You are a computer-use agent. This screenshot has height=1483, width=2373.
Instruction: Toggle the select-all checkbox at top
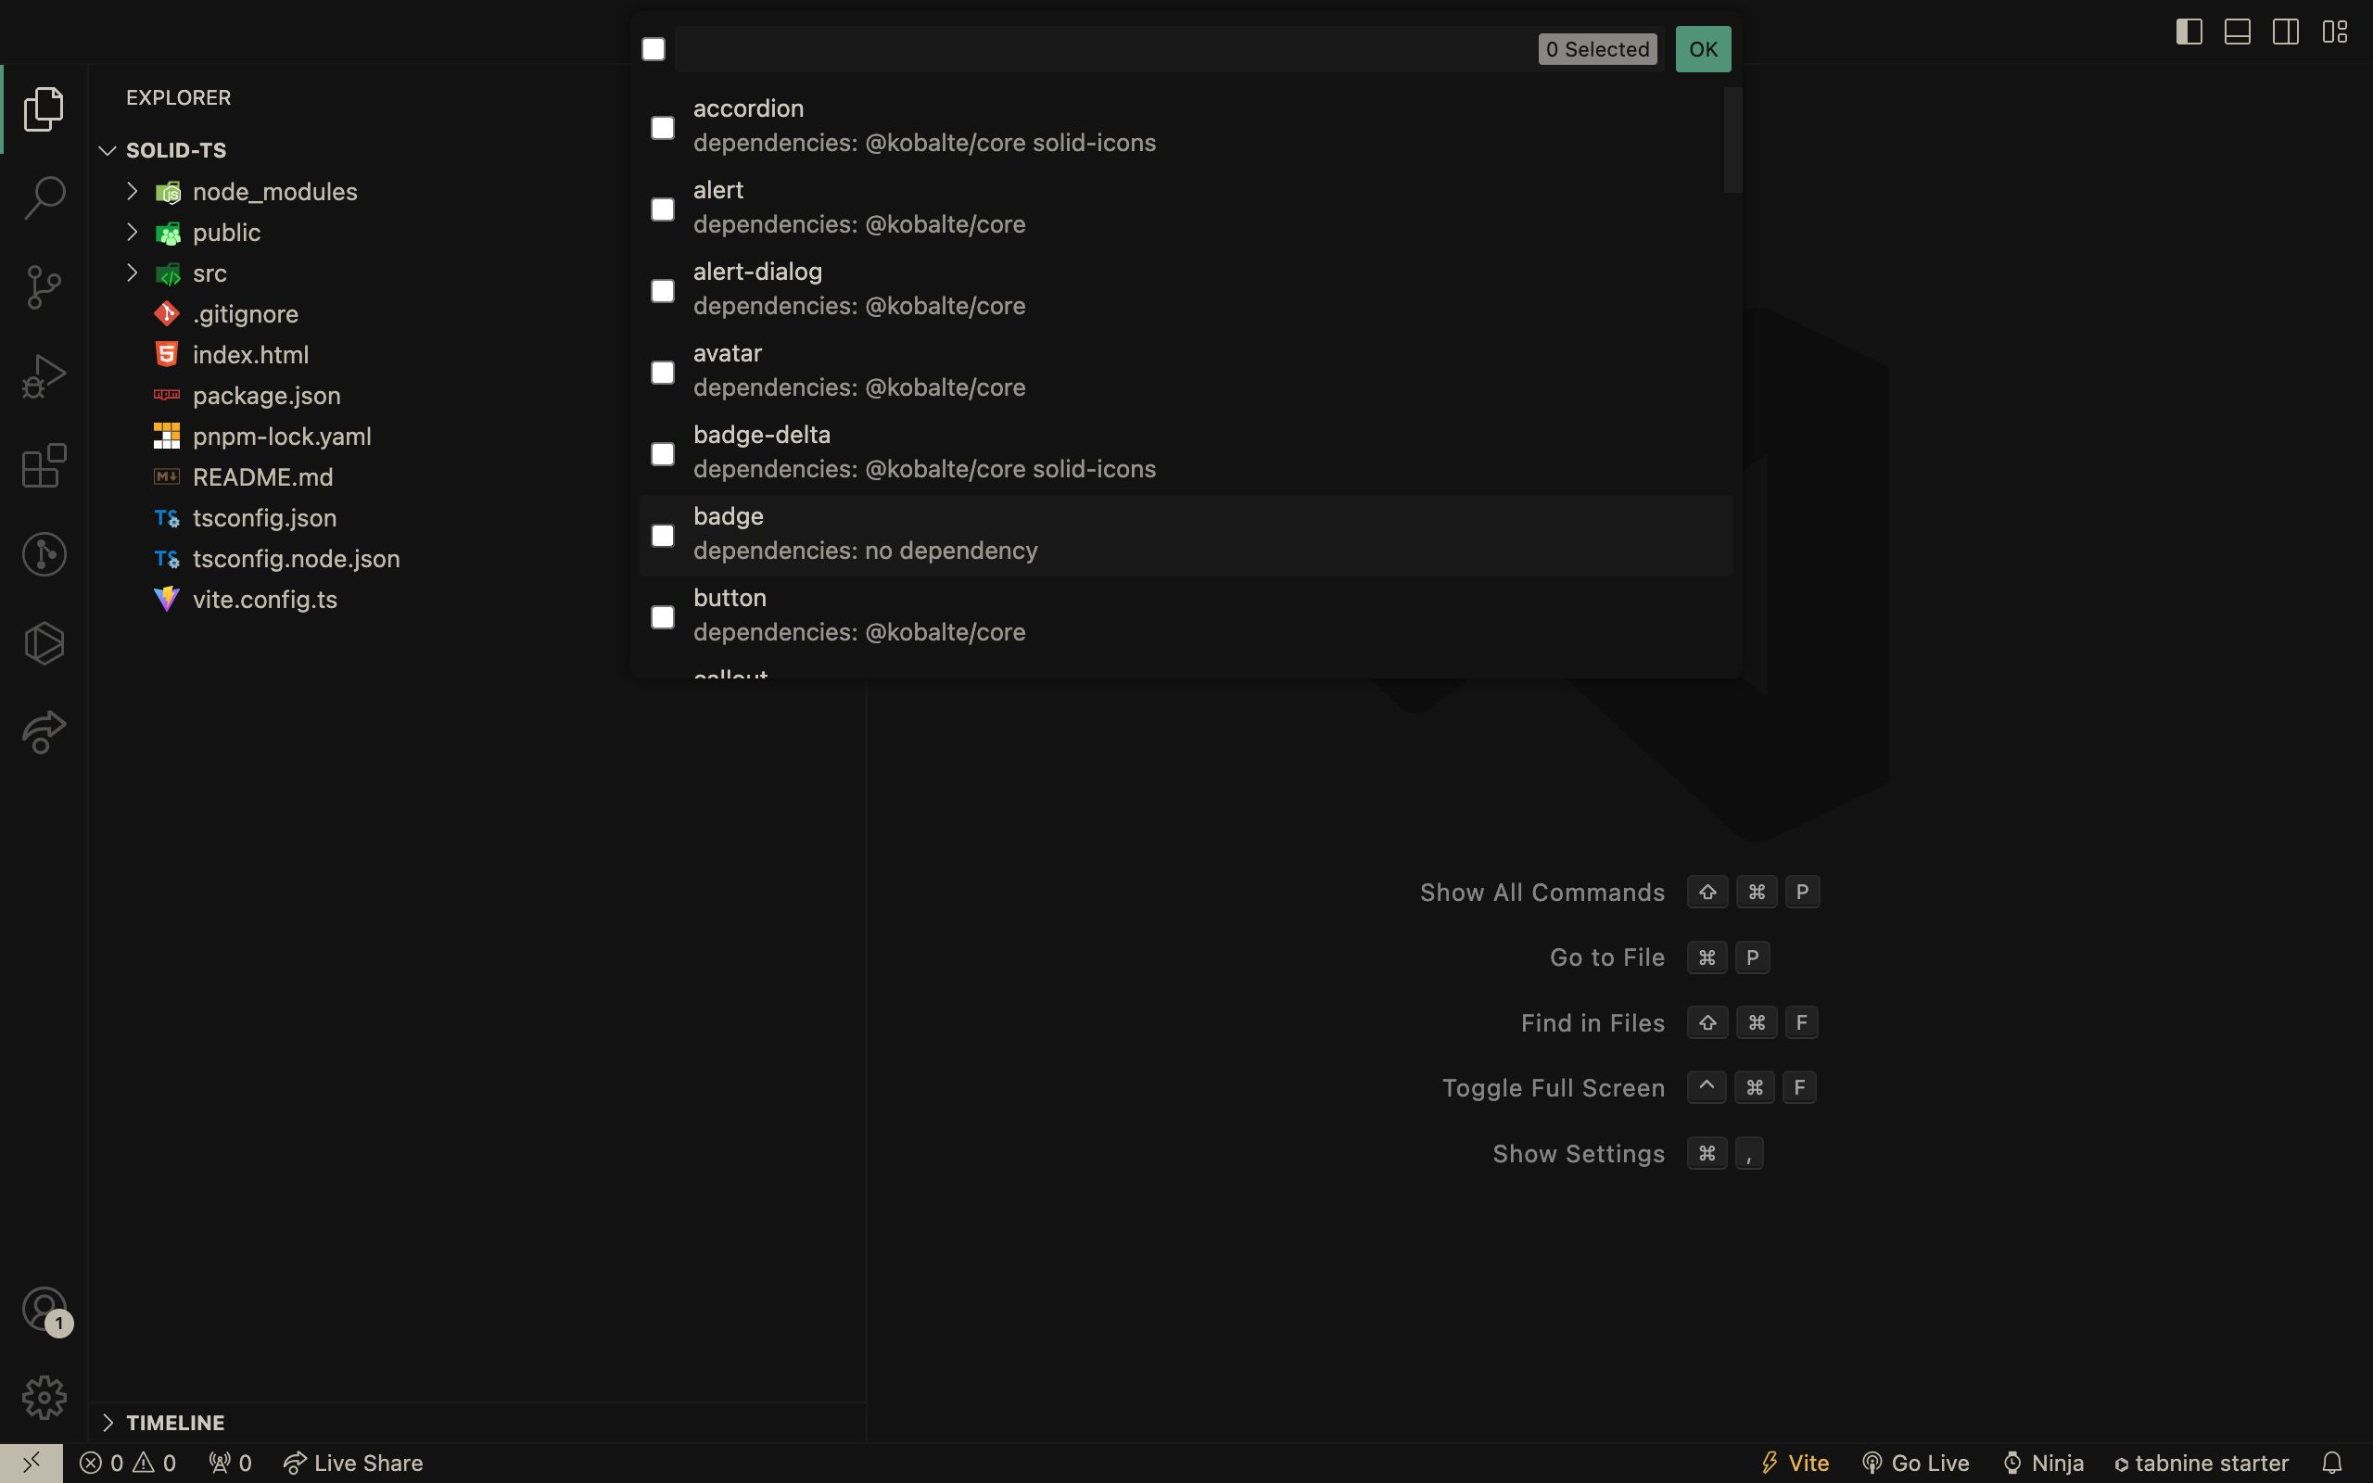(654, 49)
